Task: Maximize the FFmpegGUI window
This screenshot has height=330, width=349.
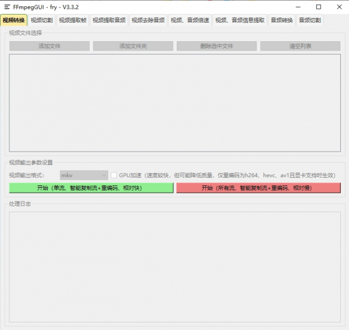Action: click(319, 7)
